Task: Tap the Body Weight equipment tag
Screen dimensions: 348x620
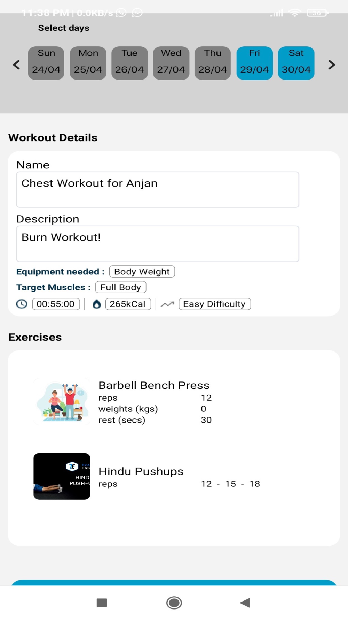Action: point(142,272)
